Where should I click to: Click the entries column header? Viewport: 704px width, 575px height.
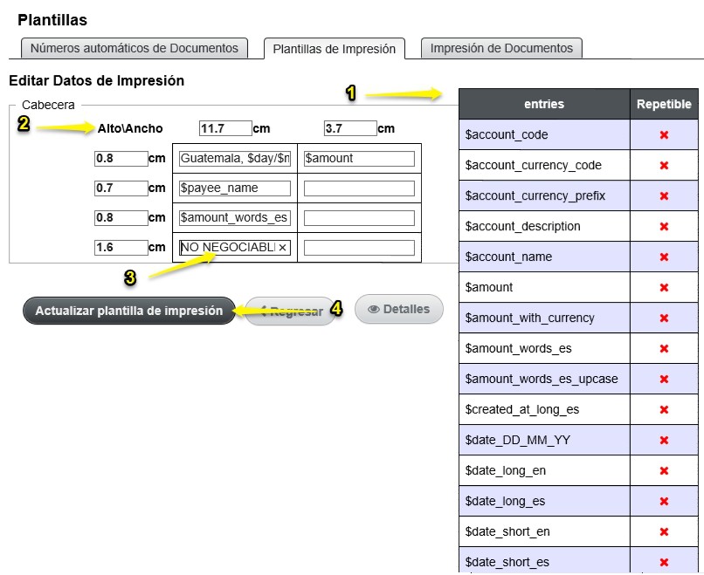[544, 104]
